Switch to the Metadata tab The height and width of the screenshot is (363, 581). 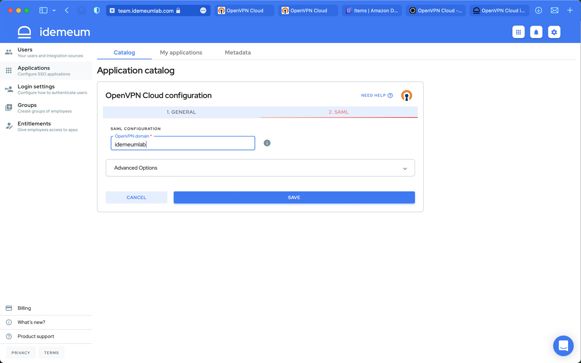[x=238, y=53]
